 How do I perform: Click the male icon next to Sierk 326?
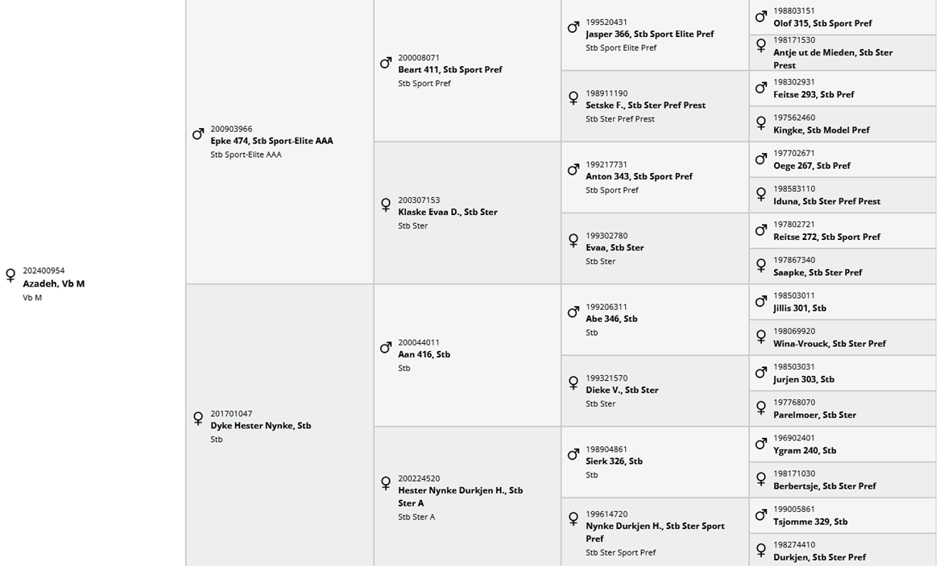click(x=574, y=455)
